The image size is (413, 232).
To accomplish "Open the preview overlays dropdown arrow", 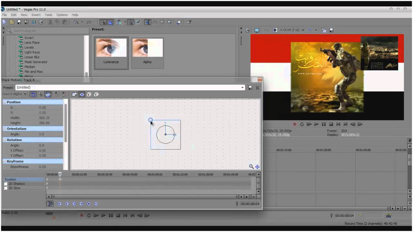I will coord(316,30).
